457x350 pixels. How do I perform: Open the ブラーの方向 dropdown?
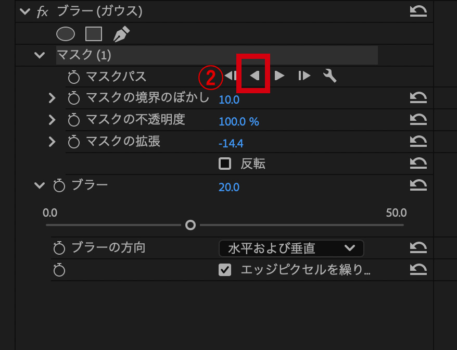point(291,248)
